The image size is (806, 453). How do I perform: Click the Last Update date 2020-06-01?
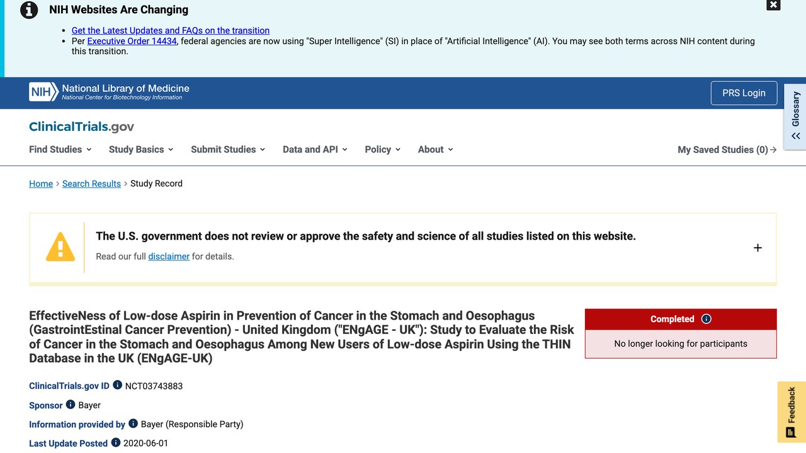pyautogui.click(x=145, y=444)
